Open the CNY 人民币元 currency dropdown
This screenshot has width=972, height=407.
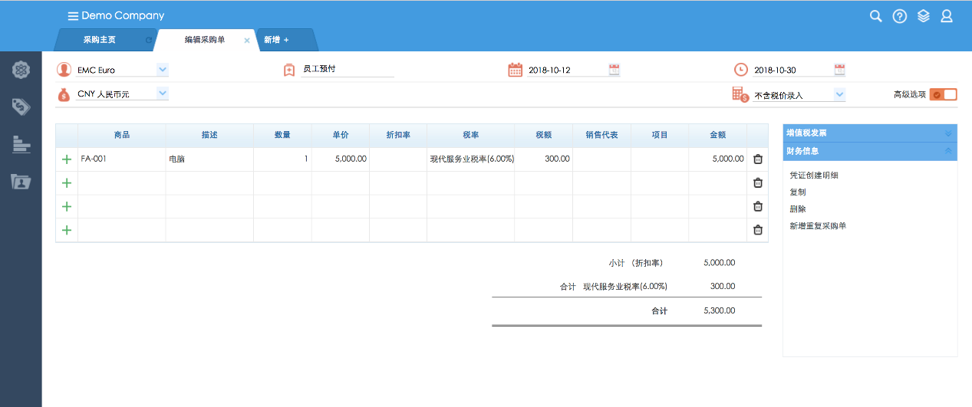click(x=162, y=94)
